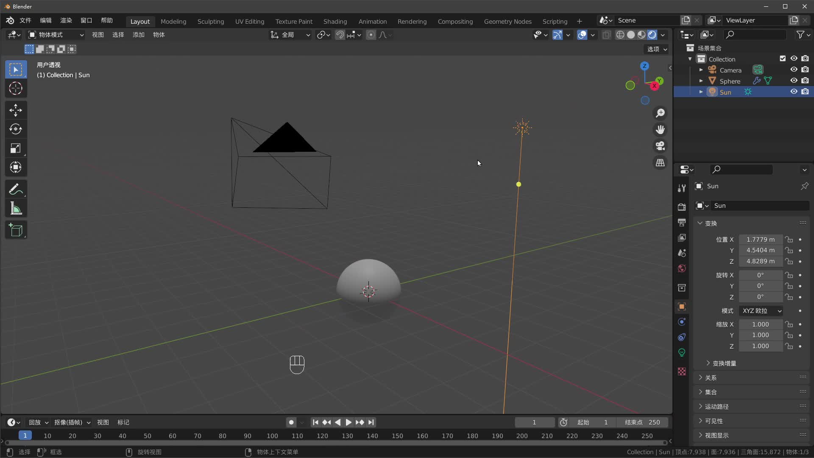814x458 pixels.
Task: Open the Output properties tab
Action: 682,222
